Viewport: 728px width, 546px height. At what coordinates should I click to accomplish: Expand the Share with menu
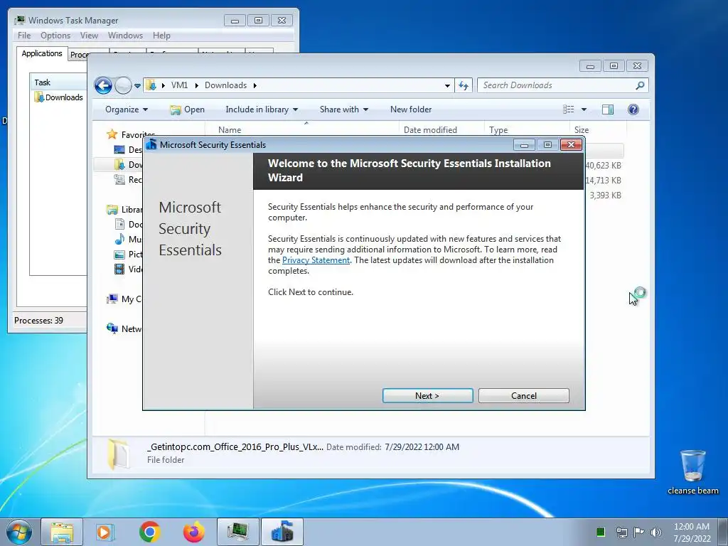click(343, 109)
